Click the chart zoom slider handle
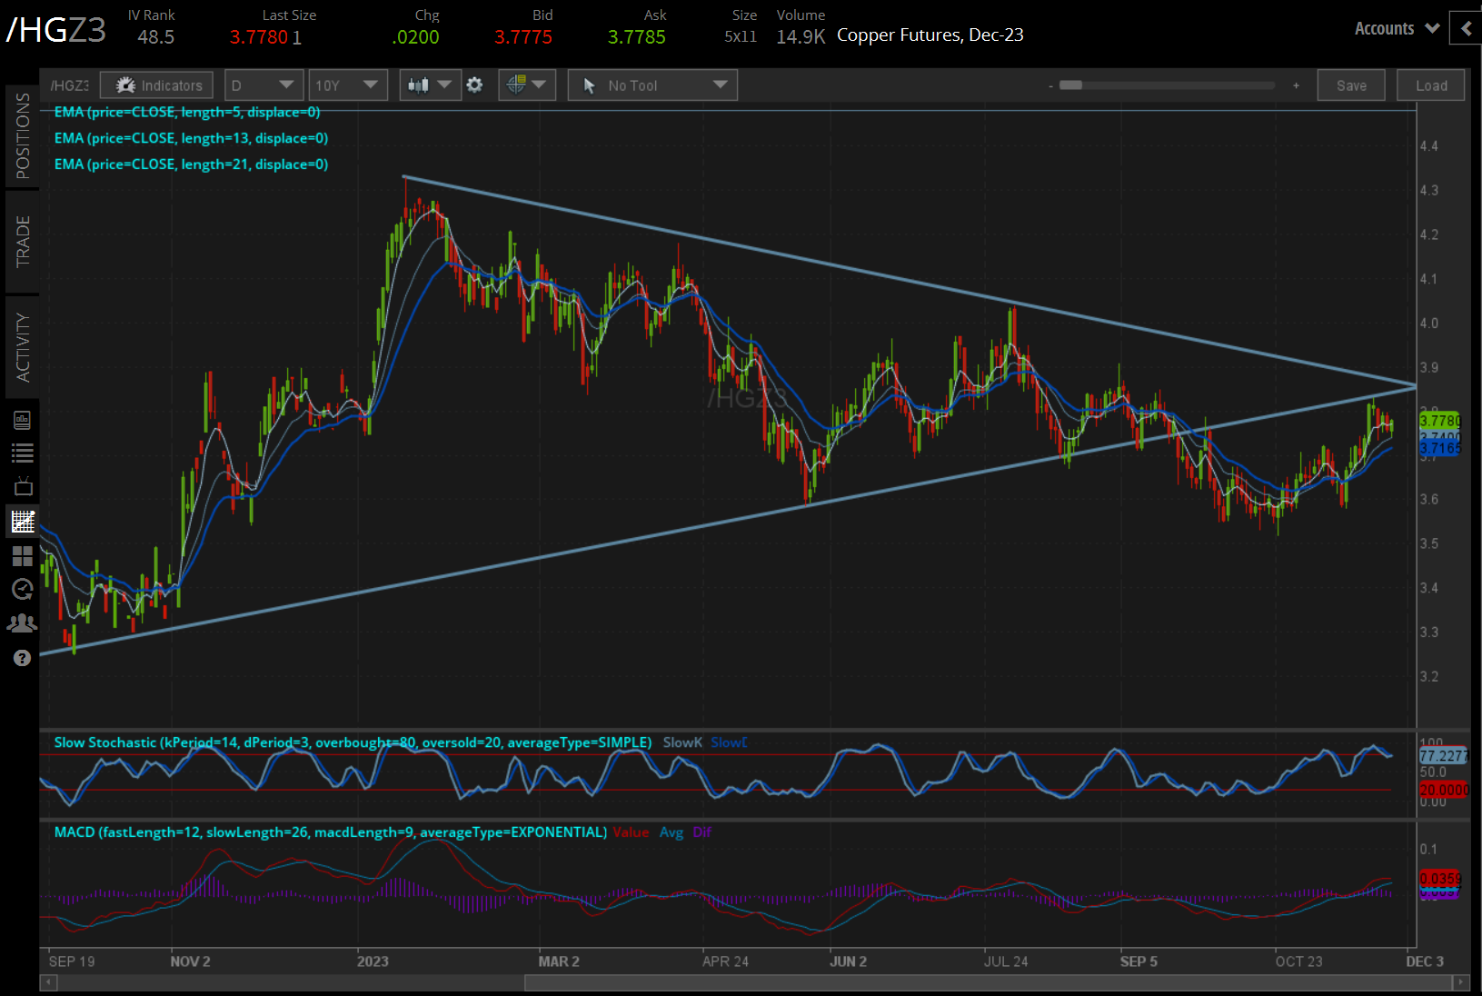Viewport: 1482px width, 996px height. 1071,85
